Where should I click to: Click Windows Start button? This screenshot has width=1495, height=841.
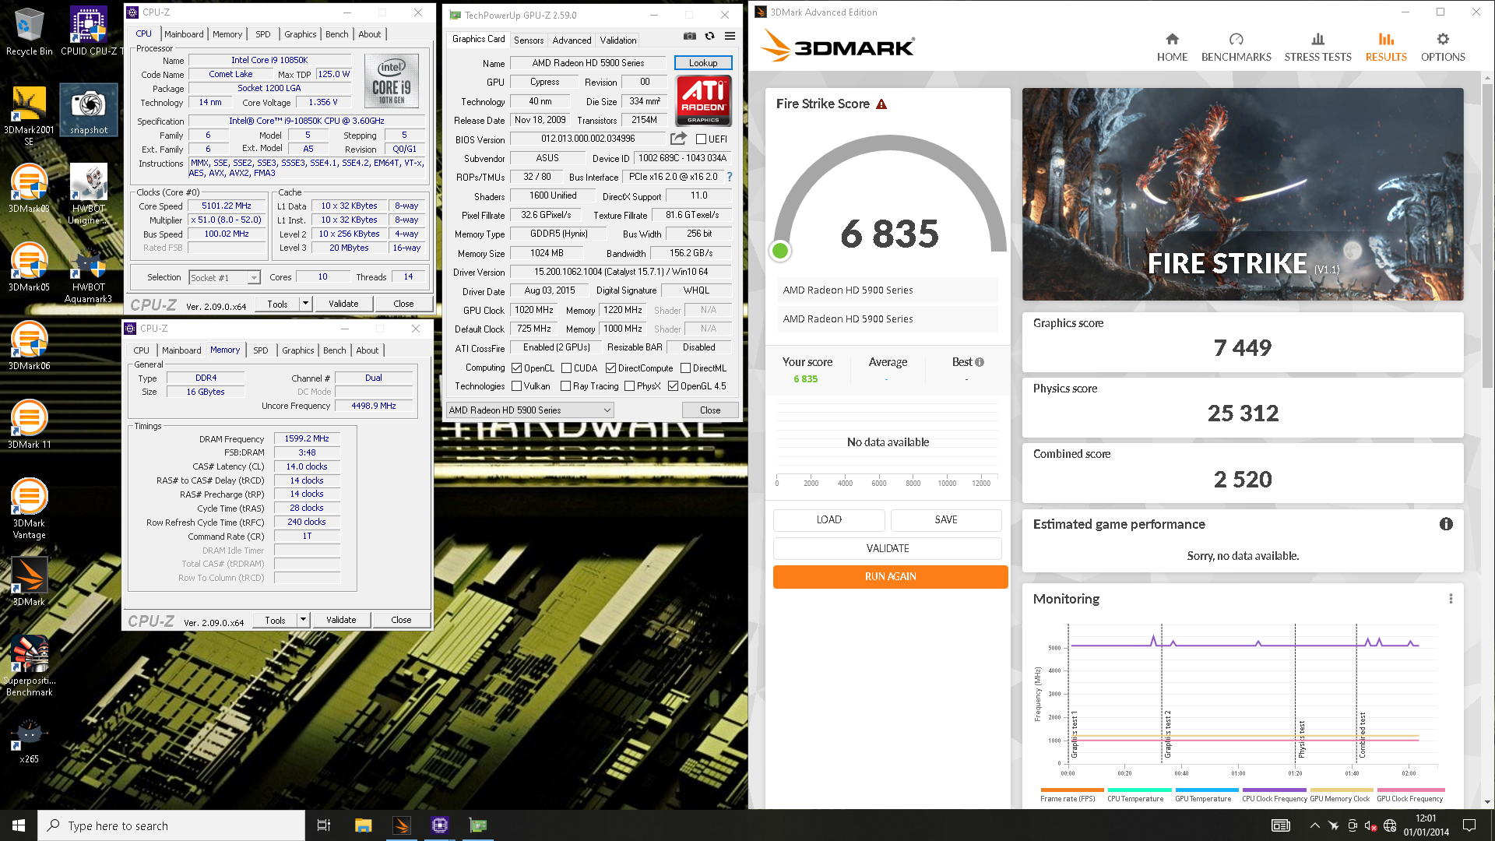[19, 825]
